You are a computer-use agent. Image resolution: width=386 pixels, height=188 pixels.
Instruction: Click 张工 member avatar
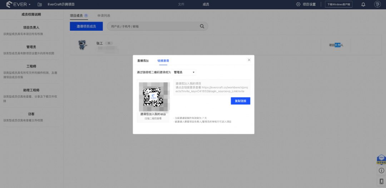click(x=83, y=45)
